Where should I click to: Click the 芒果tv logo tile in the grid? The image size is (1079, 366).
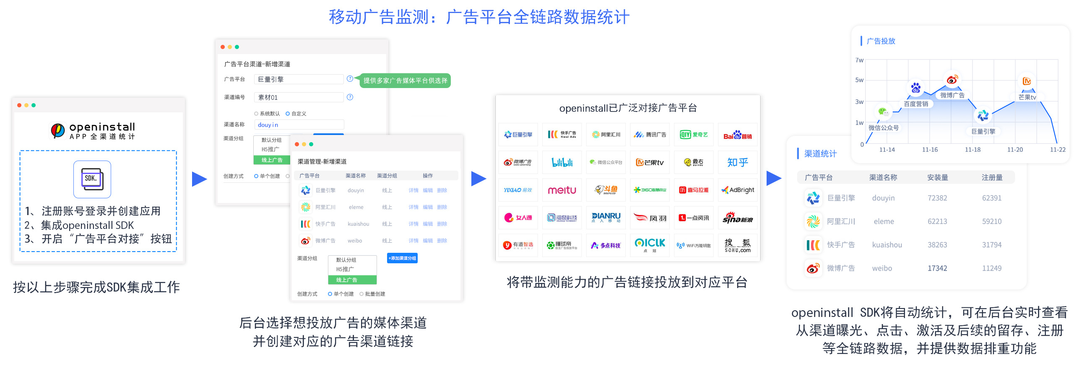(650, 162)
